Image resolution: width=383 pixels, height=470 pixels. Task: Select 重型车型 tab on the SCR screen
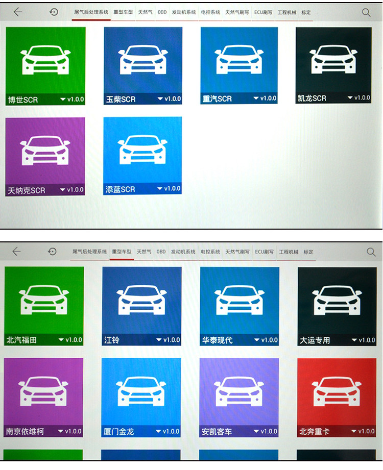click(123, 12)
